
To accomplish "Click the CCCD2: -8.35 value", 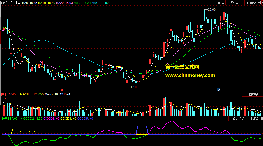I will pos(33,119).
